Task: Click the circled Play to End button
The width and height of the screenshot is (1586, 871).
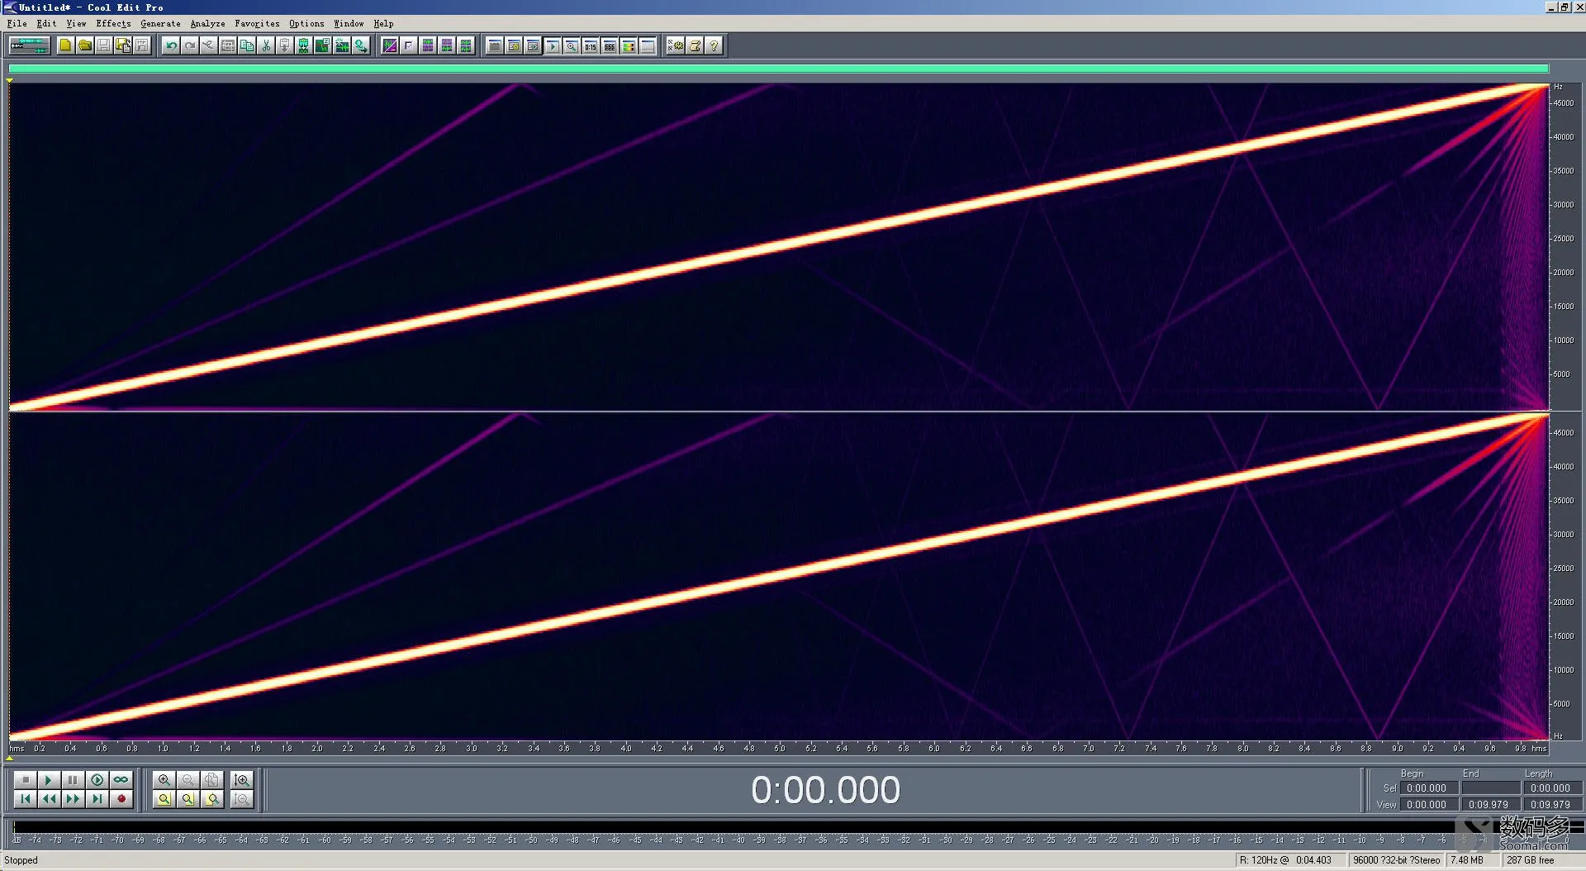Action: click(x=97, y=779)
